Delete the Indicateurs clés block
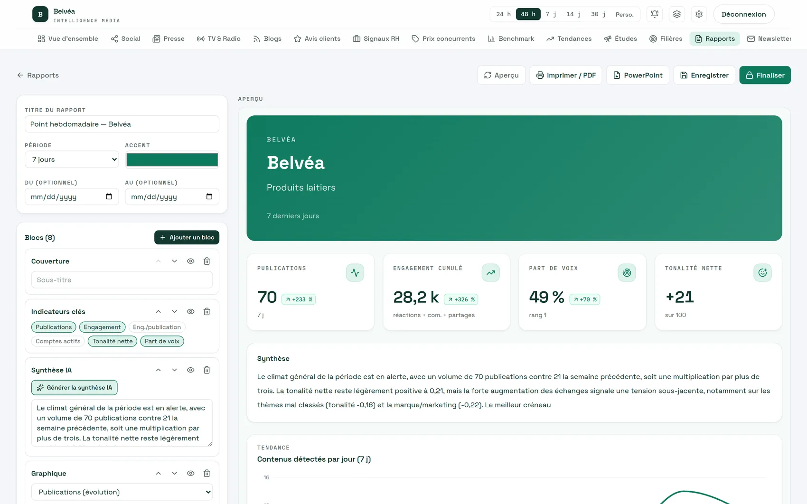 tap(207, 311)
